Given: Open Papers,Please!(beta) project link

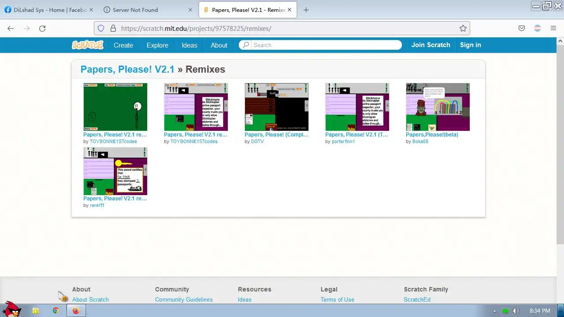Looking at the screenshot, I should pyautogui.click(x=432, y=135).
